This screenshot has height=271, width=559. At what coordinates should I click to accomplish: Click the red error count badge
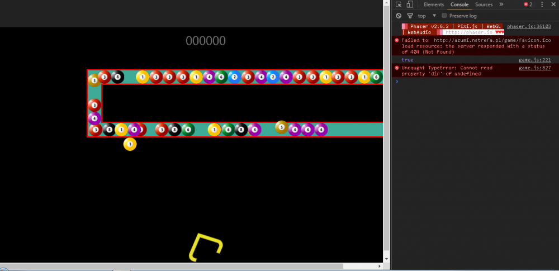click(528, 4)
